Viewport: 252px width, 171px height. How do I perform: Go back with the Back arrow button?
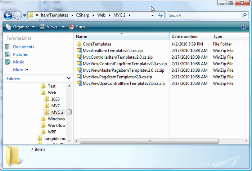click(x=8, y=15)
